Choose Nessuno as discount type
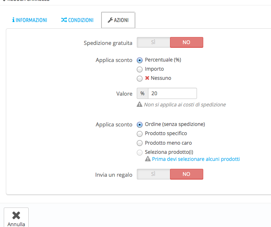 click(x=140, y=79)
